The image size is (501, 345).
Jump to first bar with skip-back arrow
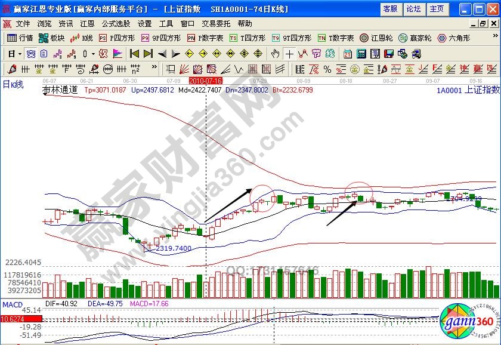coord(134,53)
